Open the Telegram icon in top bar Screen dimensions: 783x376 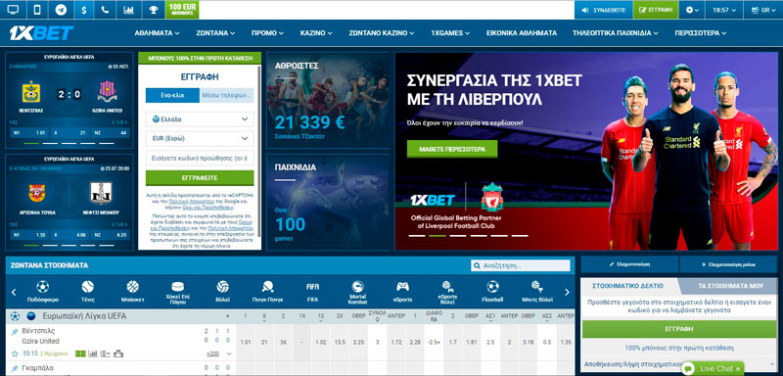[x=61, y=10]
